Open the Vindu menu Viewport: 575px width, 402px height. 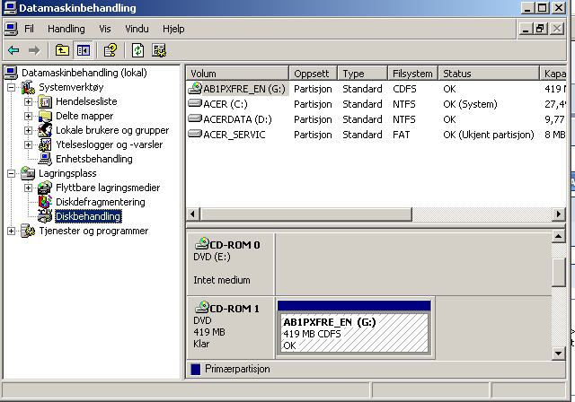[x=137, y=29]
